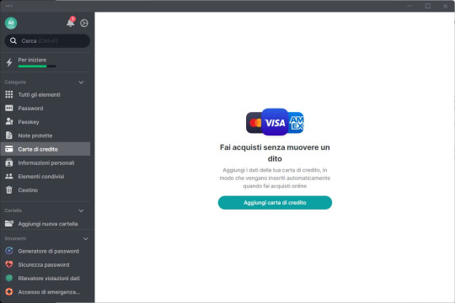
Task: Open Note protette
Action: [x=35, y=136]
